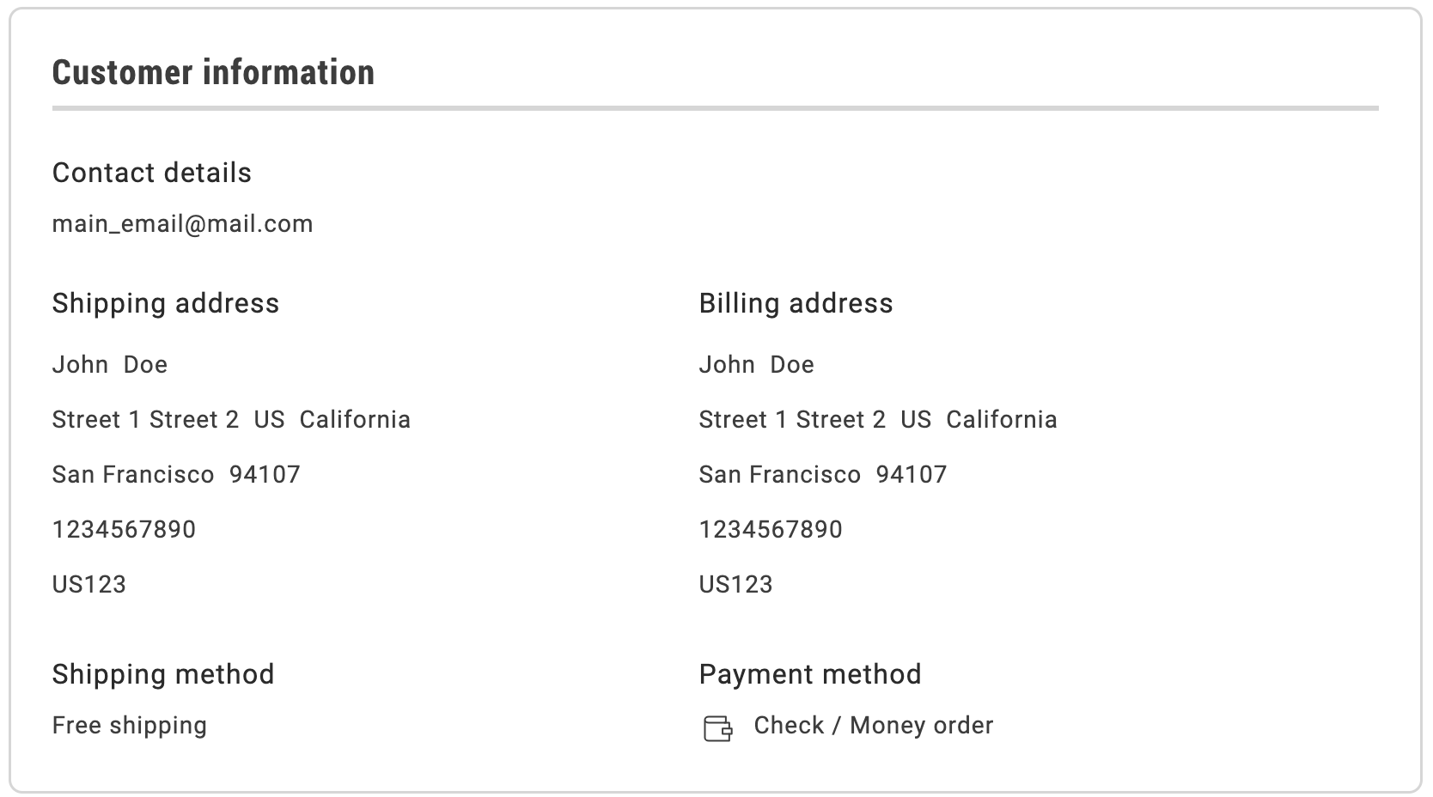The image size is (1433, 797).
Task: Click the Billing address heading
Action: click(x=796, y=303)
